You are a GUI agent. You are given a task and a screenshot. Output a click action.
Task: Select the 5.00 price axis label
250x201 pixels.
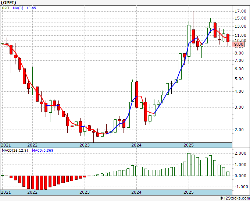[239, 79]
